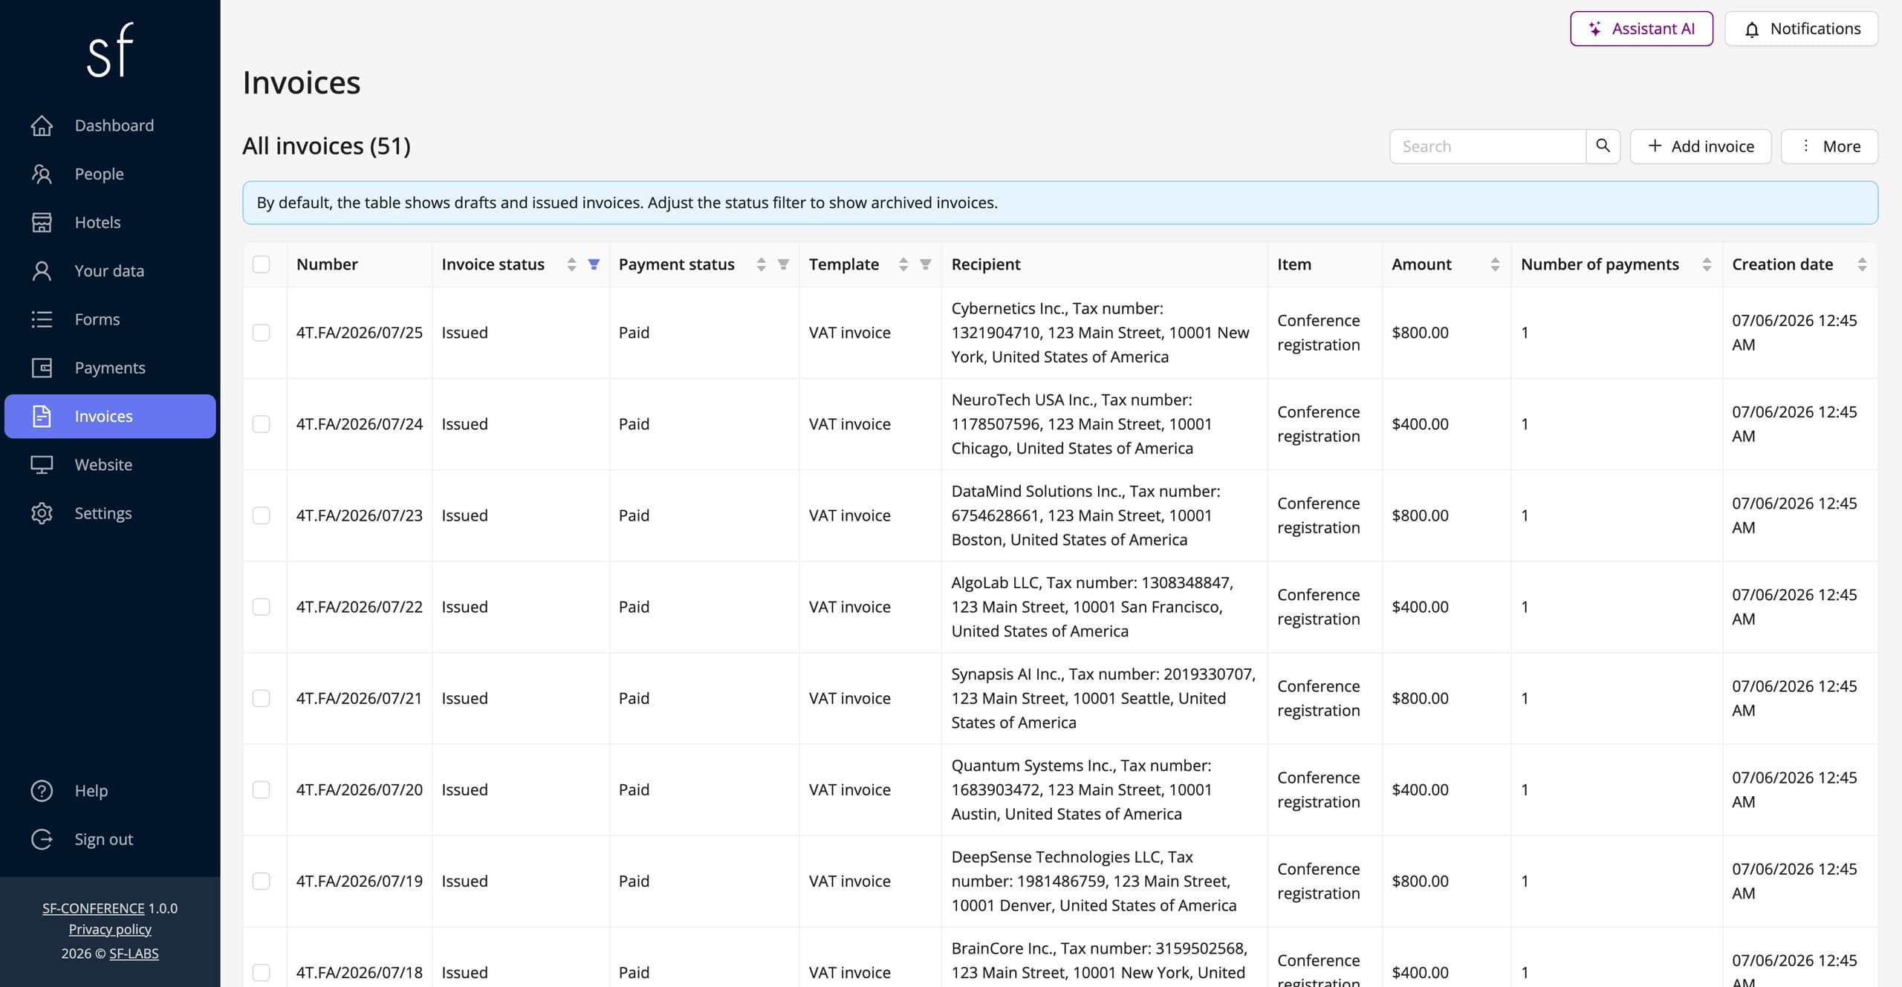Click the search magnifier icon button

(1603, 146)
